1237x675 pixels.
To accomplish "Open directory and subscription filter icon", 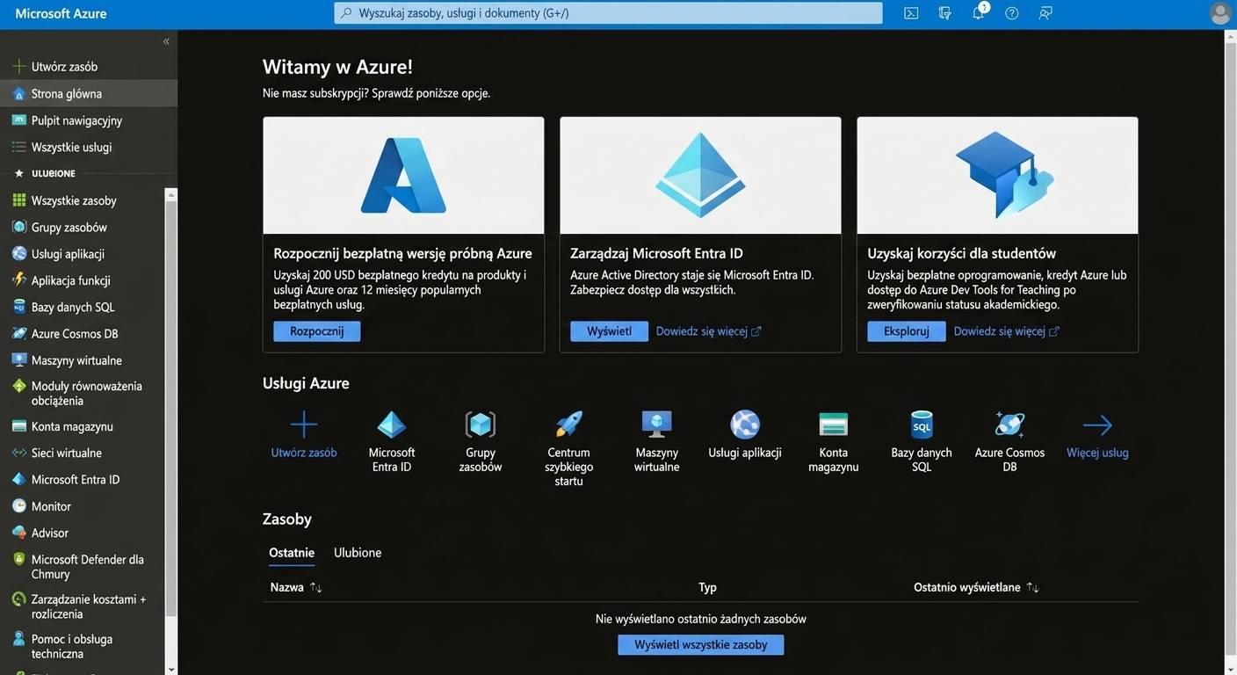I will tap(945, 13).
